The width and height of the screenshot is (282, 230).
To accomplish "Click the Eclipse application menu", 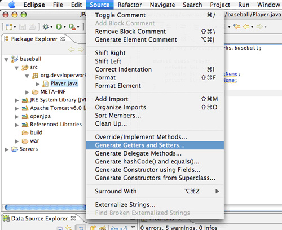I will [34, 5].
